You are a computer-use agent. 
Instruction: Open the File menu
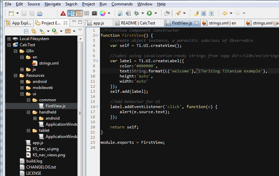pyautogui.click(x=8, y=4)
